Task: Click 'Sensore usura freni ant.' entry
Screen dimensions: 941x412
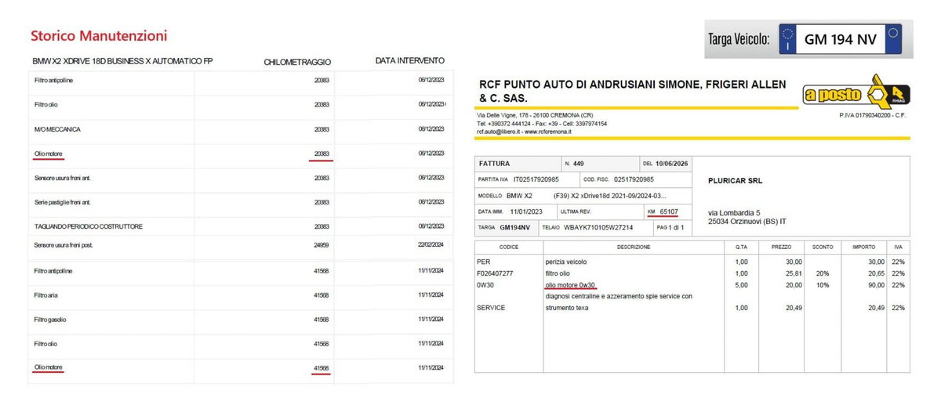Action: pos(61,178)
